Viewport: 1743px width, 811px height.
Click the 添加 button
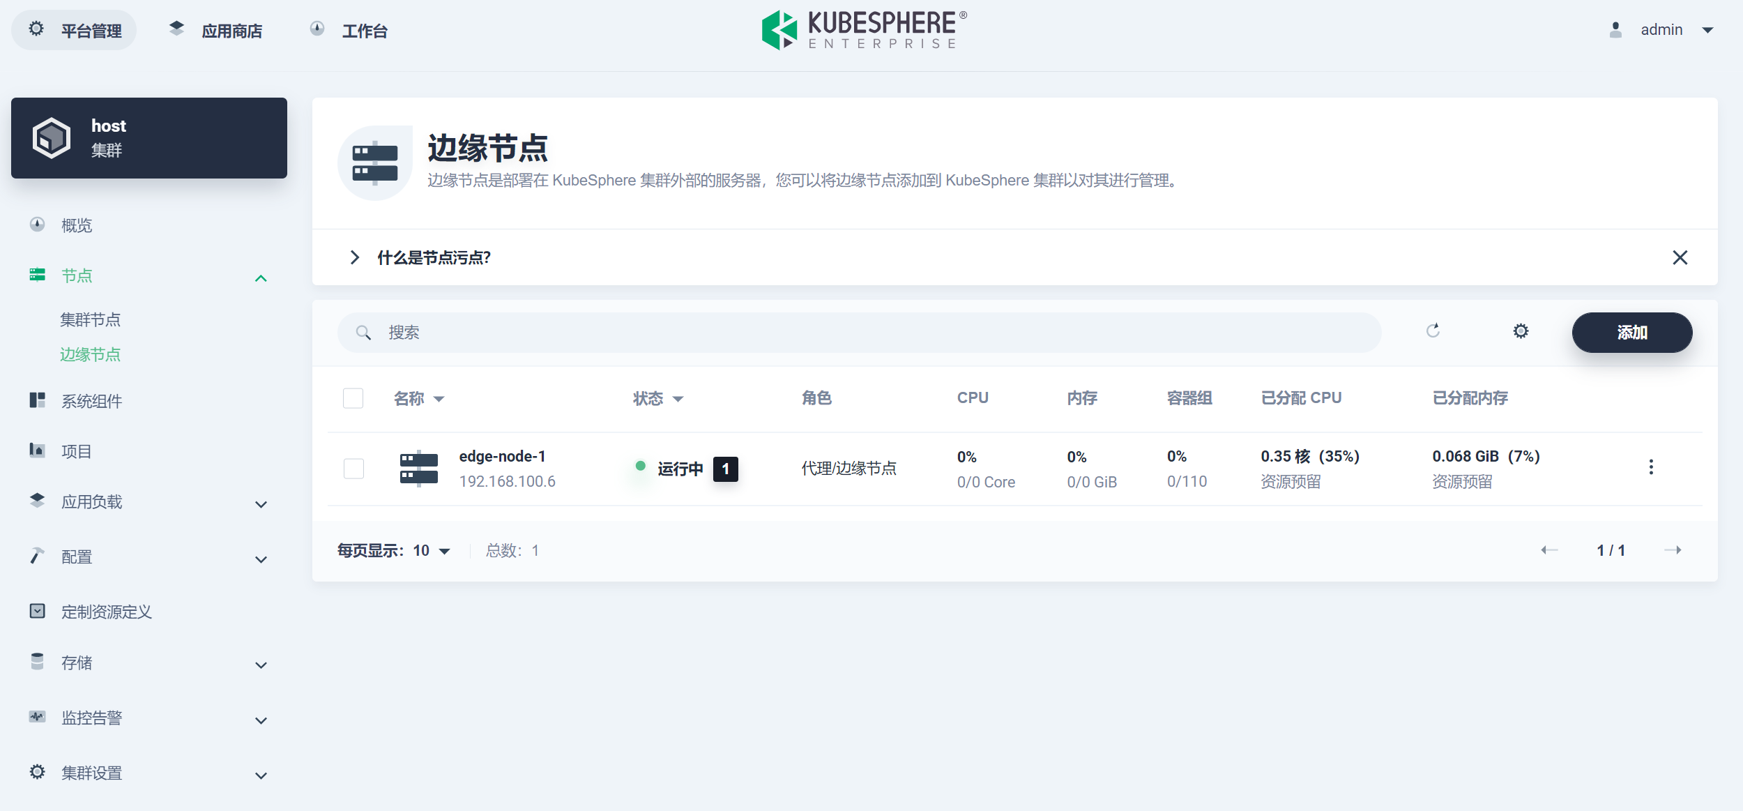pyautogui.click(x=1631, y=333)
